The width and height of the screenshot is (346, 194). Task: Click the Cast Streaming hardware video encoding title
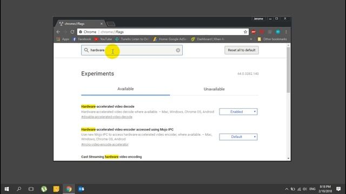point(111,157)
